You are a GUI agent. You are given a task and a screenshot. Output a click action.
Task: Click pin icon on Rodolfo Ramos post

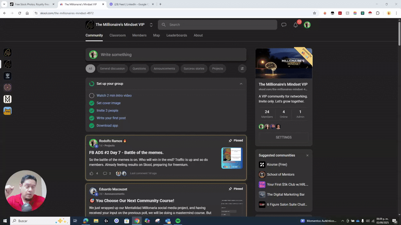pos(230,141)
